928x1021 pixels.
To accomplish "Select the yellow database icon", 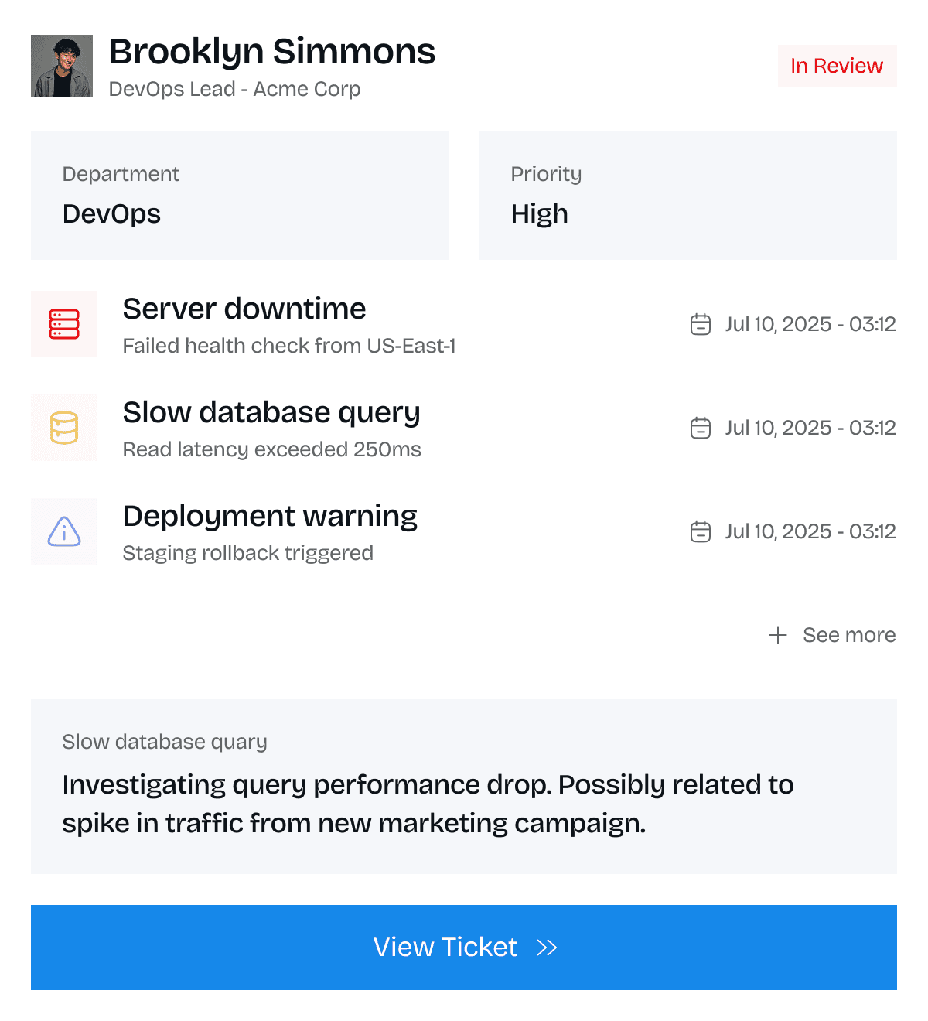I will (64, 428).
